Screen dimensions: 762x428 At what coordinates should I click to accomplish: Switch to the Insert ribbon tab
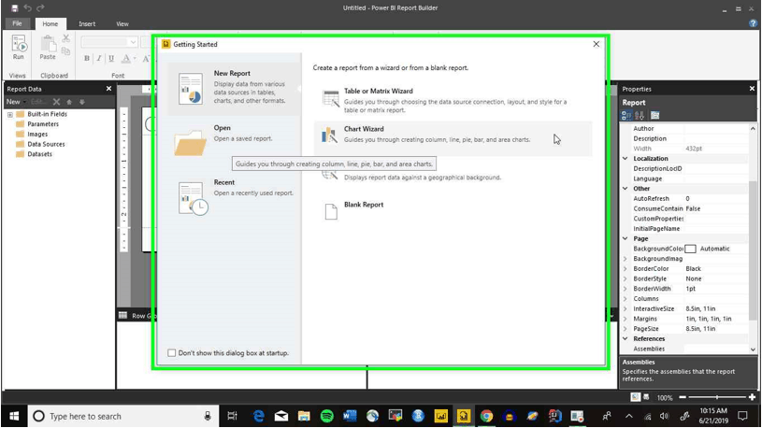pyautogui.click(x=87, y=23)
